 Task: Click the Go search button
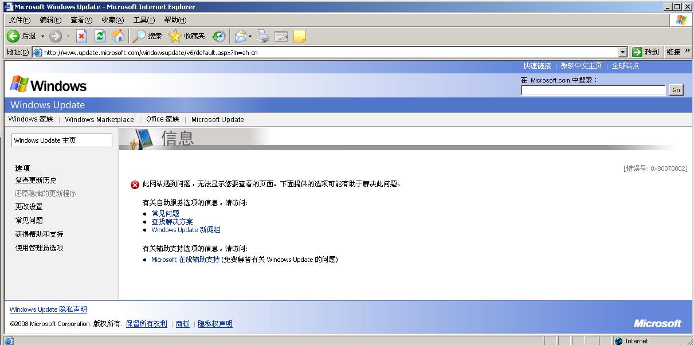tap(676, 90)
